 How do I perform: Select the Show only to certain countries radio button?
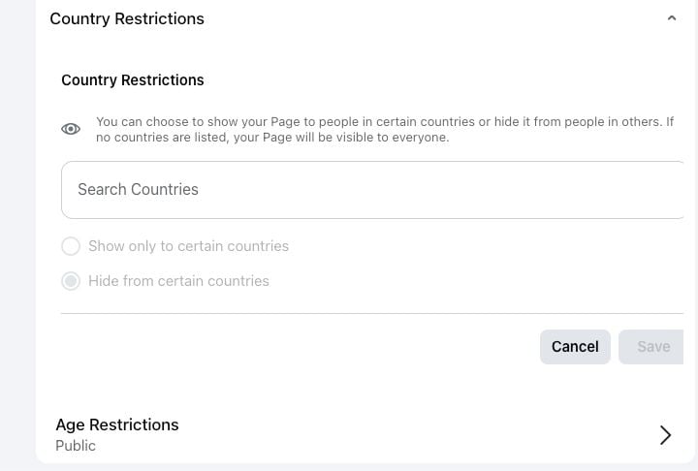click(x=71, y=246)
